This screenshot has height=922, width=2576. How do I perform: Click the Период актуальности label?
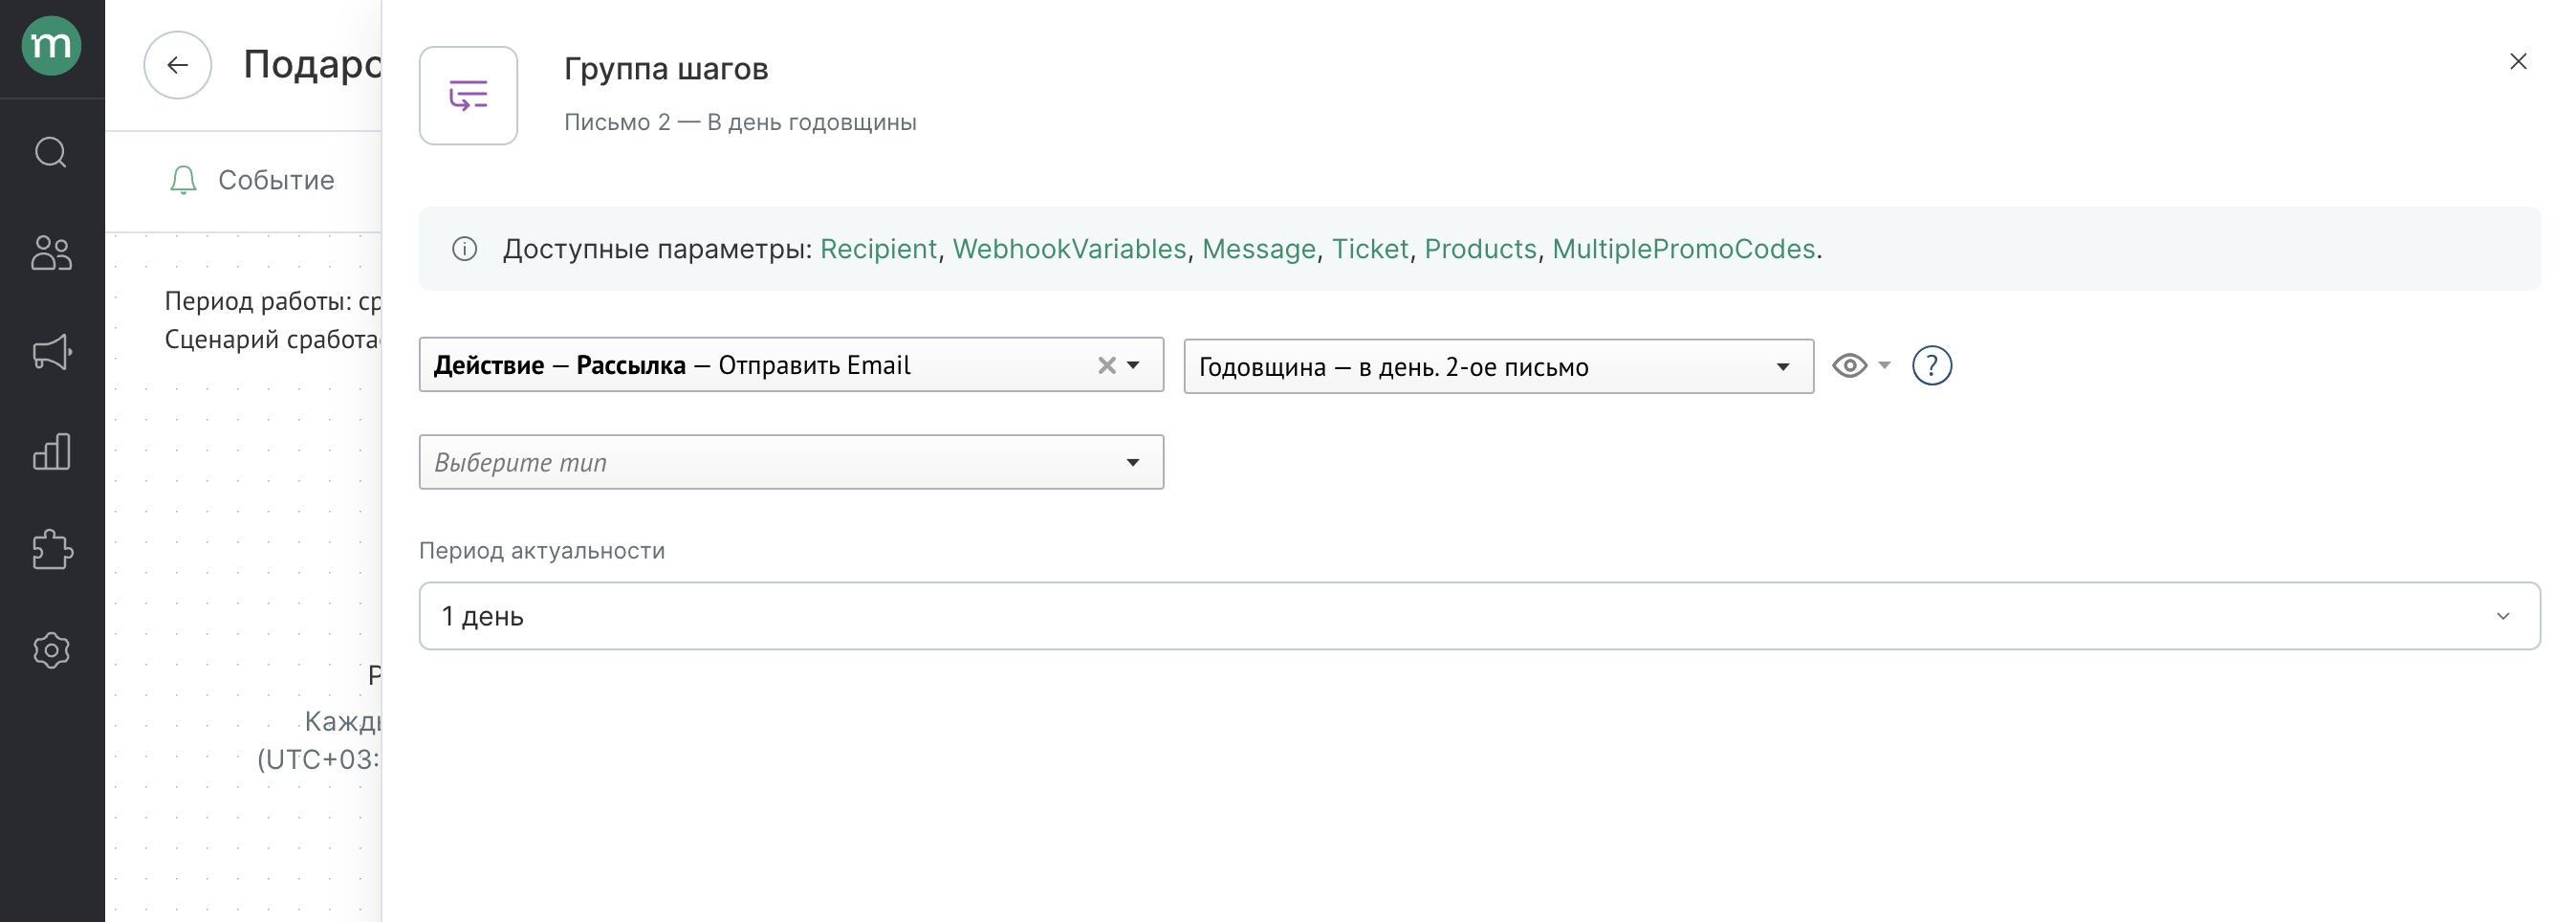[542, 551]
